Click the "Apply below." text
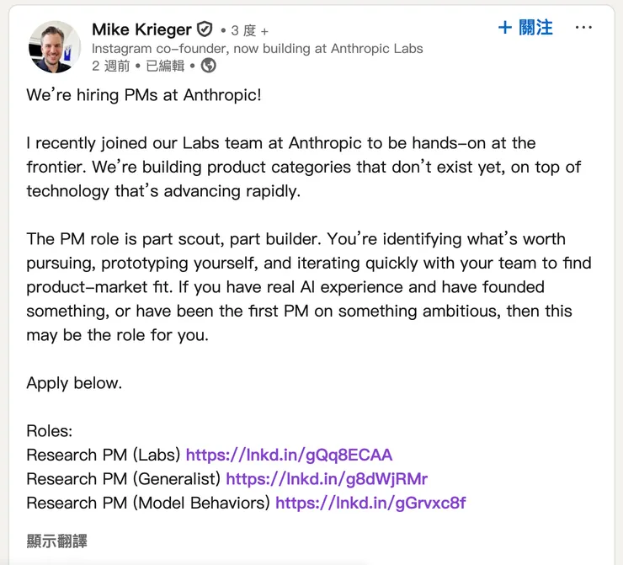The height and width of the screenshot is (565, 623). click(x=74, y=383)
